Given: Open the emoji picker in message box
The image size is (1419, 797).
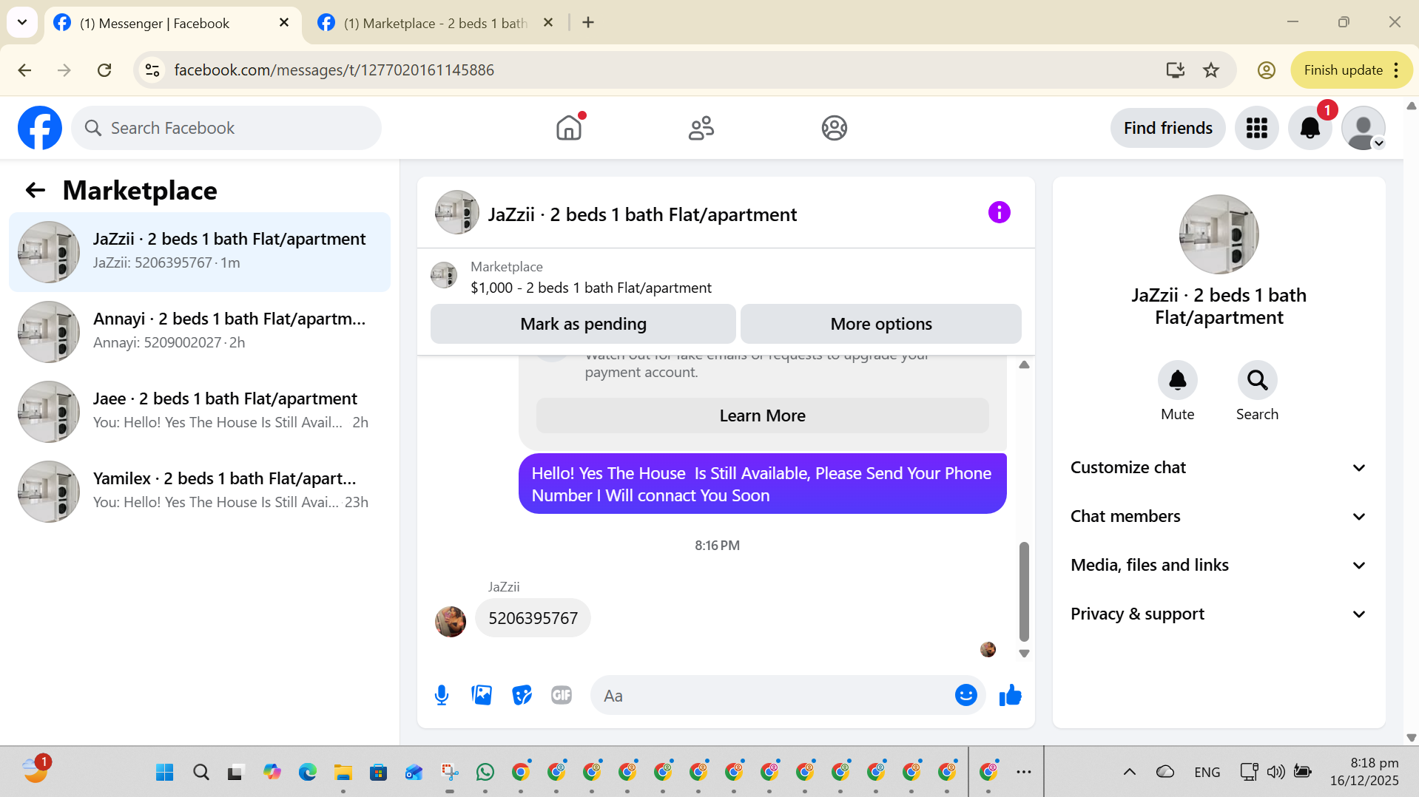Looking at the screenshot, I should [965, 695].
